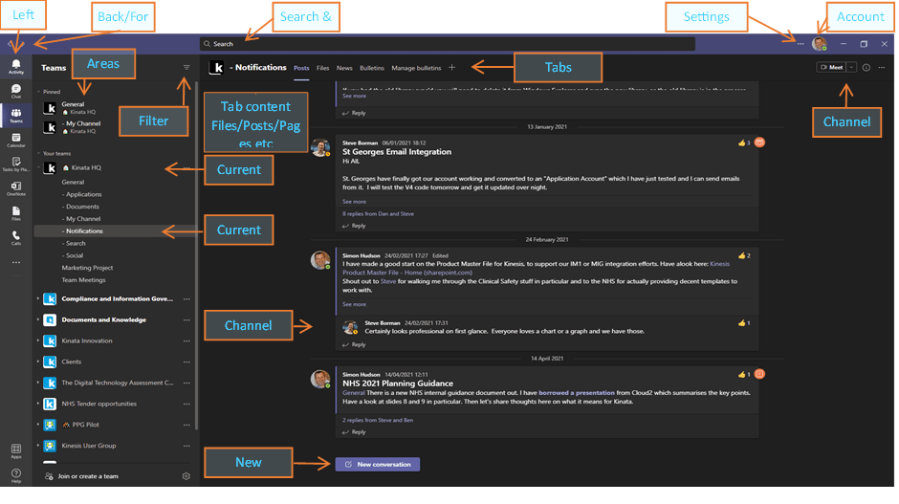Show channel info with the info icon
The image size is (899, 504).
[866, 68]
